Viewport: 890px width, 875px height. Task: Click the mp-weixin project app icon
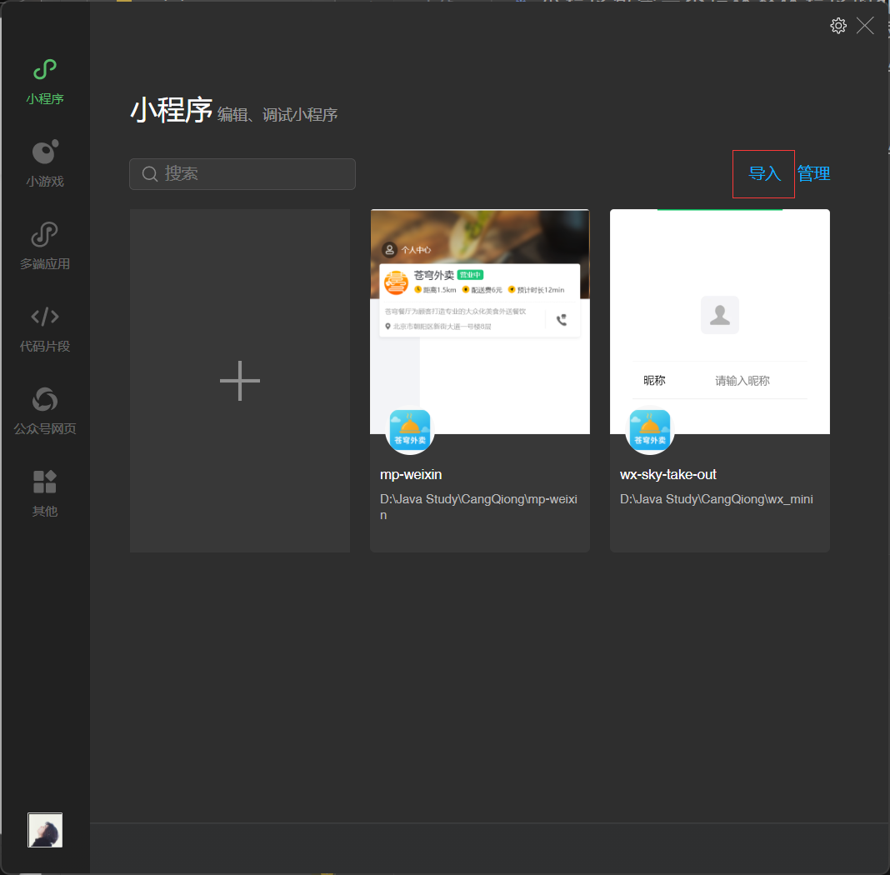pos(409,430)
